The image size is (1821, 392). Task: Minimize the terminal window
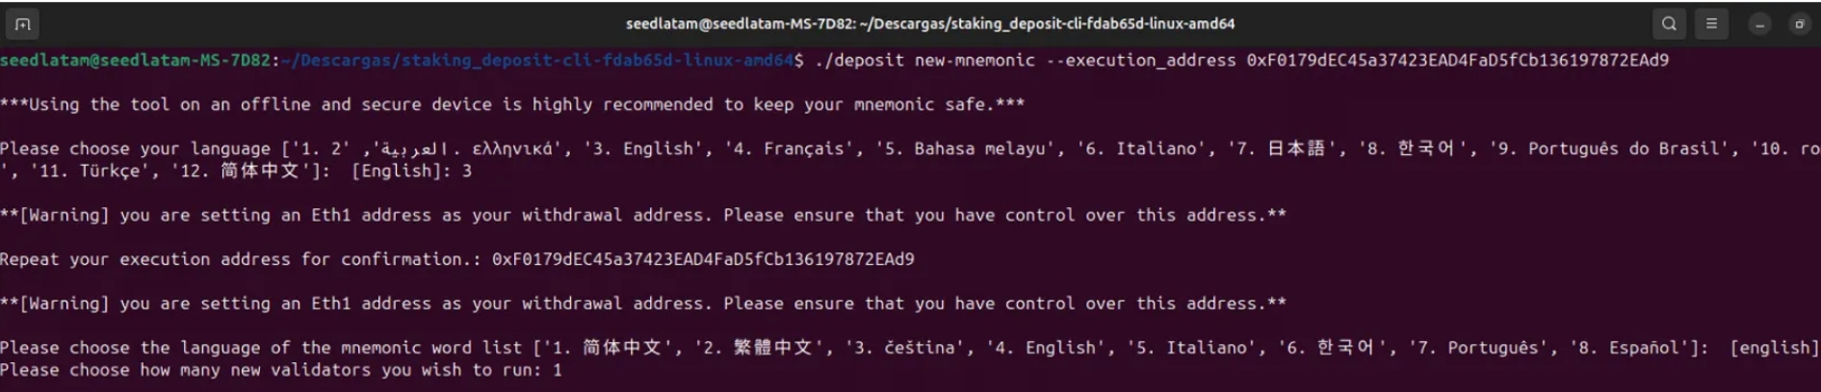tap(1759, 25)
